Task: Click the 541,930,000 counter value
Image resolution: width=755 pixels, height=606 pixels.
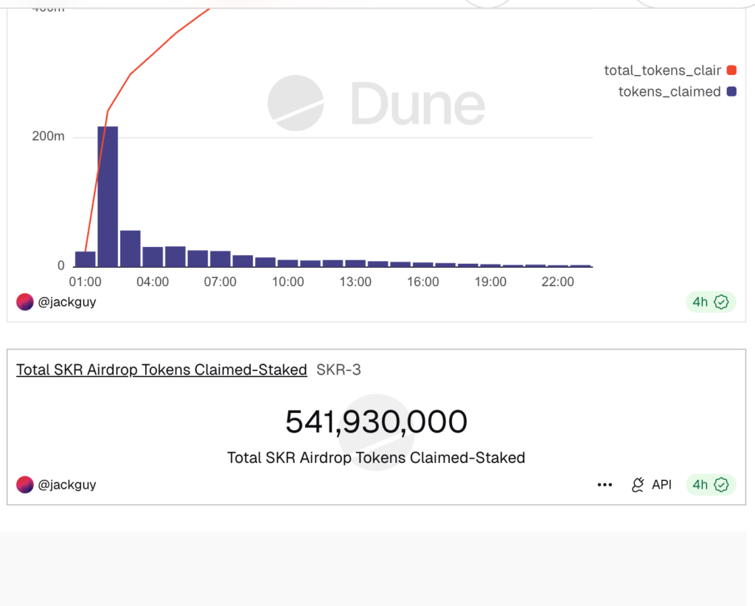Action: coord(376,422)
